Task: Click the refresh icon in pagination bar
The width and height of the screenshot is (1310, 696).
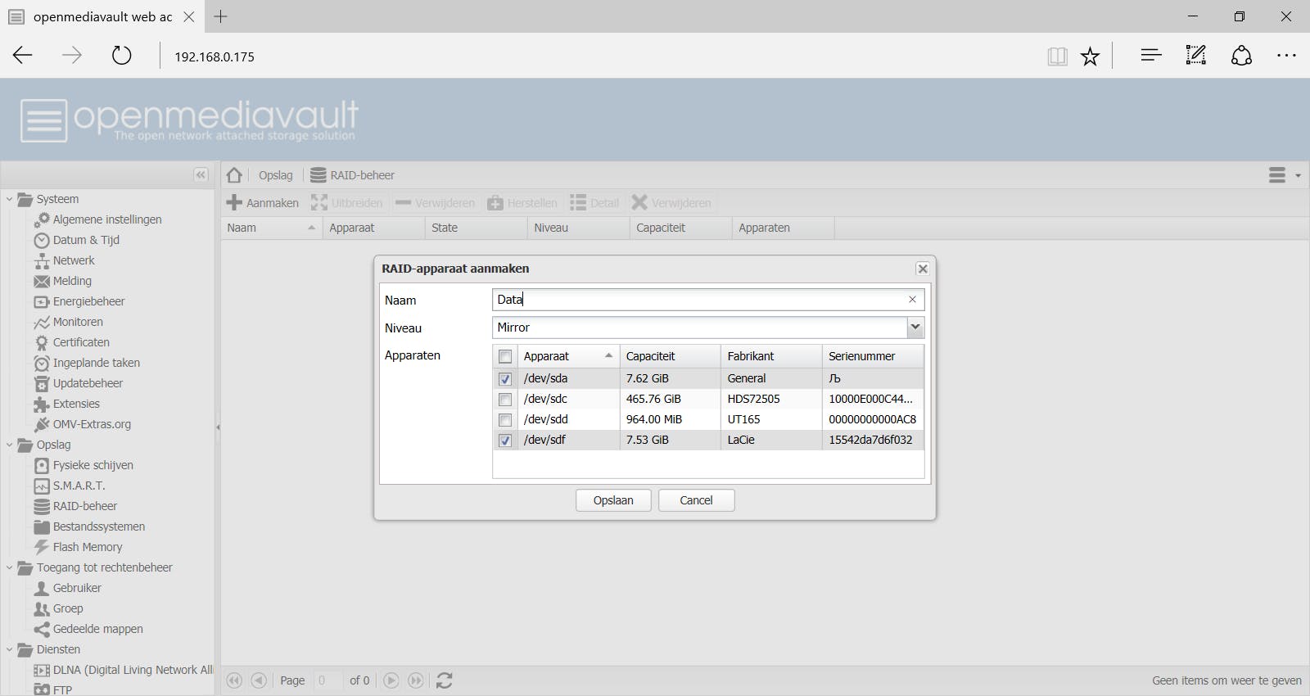Action: (445, 680)
